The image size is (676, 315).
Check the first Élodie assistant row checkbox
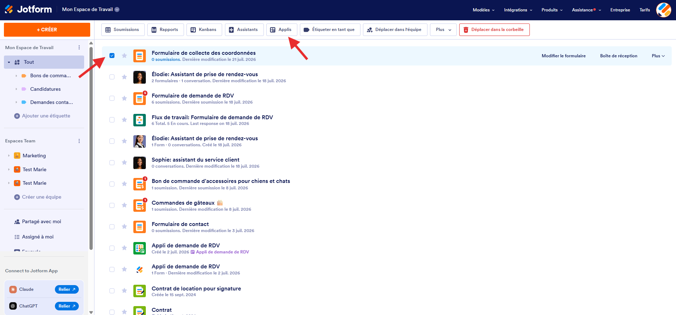tap(112, 77)
